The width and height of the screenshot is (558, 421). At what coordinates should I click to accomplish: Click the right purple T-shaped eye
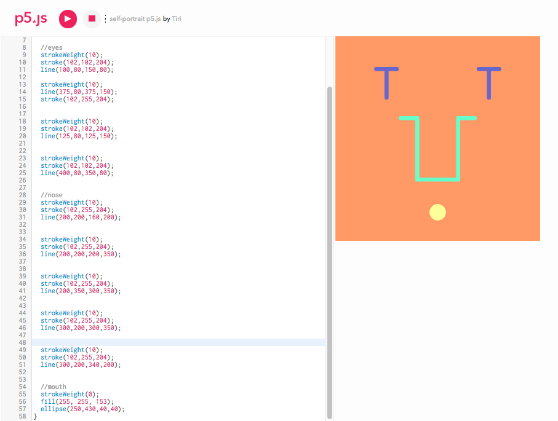[x=489, y=83]
